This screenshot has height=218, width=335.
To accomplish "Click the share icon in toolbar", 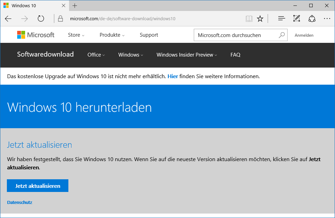I will point(312,19).
